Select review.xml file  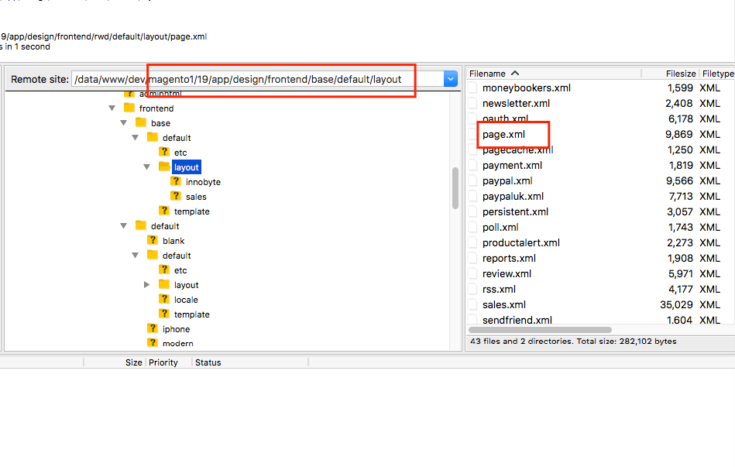pyautogui.click(x=507, y=273)
